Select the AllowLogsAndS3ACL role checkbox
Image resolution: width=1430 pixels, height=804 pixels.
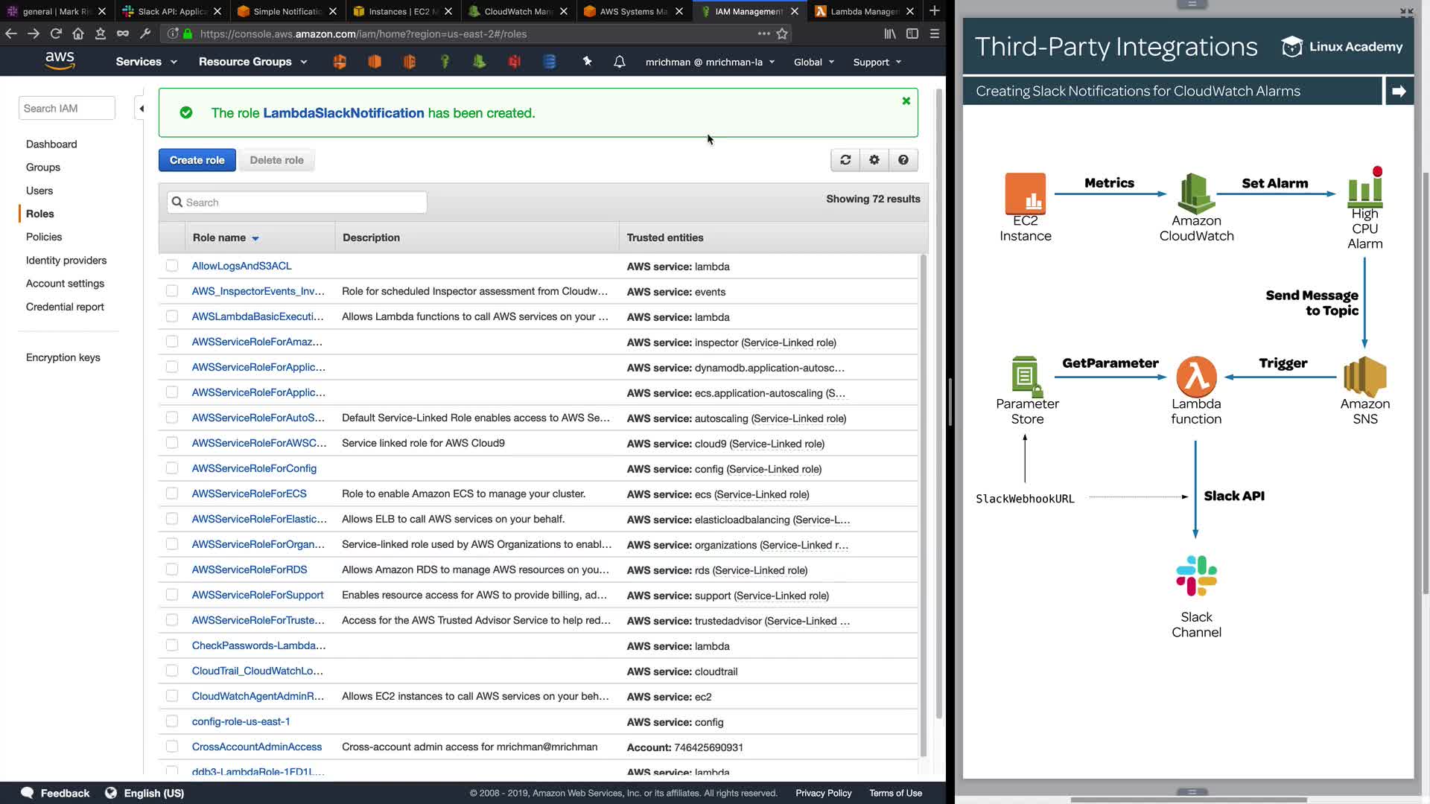click(172, 266)
